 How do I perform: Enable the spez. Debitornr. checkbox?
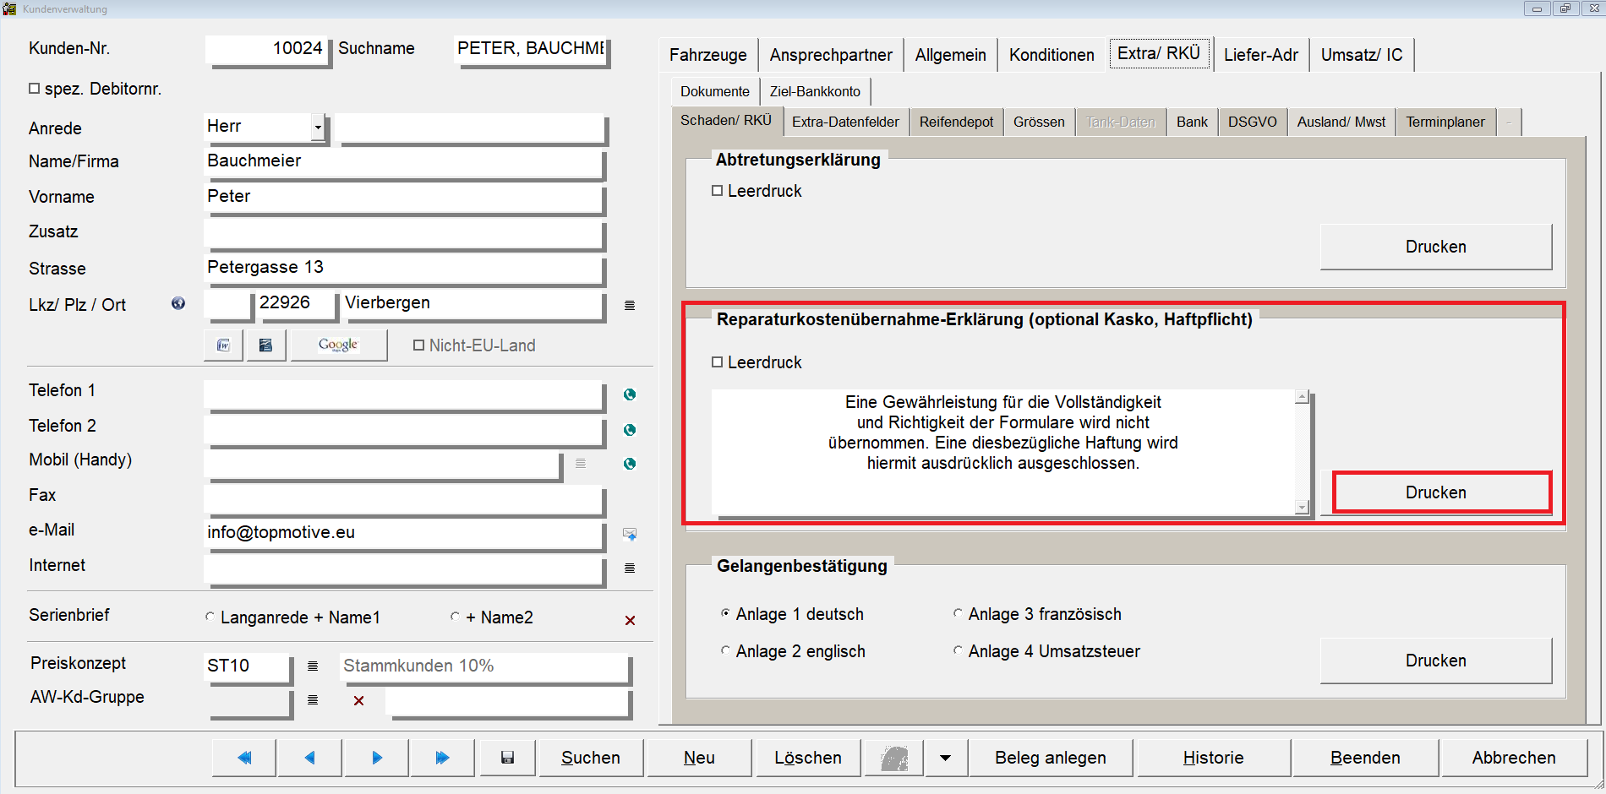tap(35, 88)
